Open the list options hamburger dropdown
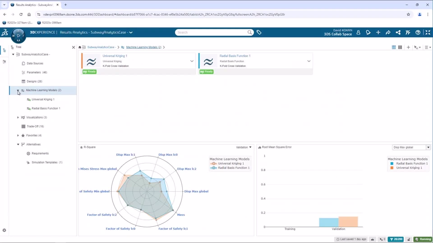 coord(428,47)
